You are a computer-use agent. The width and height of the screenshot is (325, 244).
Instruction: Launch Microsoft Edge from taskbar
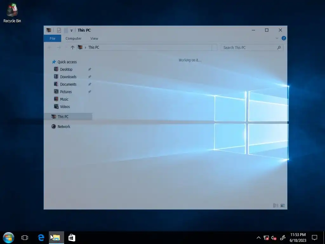point(41,238)
